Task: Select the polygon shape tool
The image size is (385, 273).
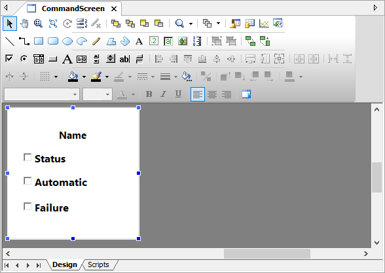Action: point(111,41)
